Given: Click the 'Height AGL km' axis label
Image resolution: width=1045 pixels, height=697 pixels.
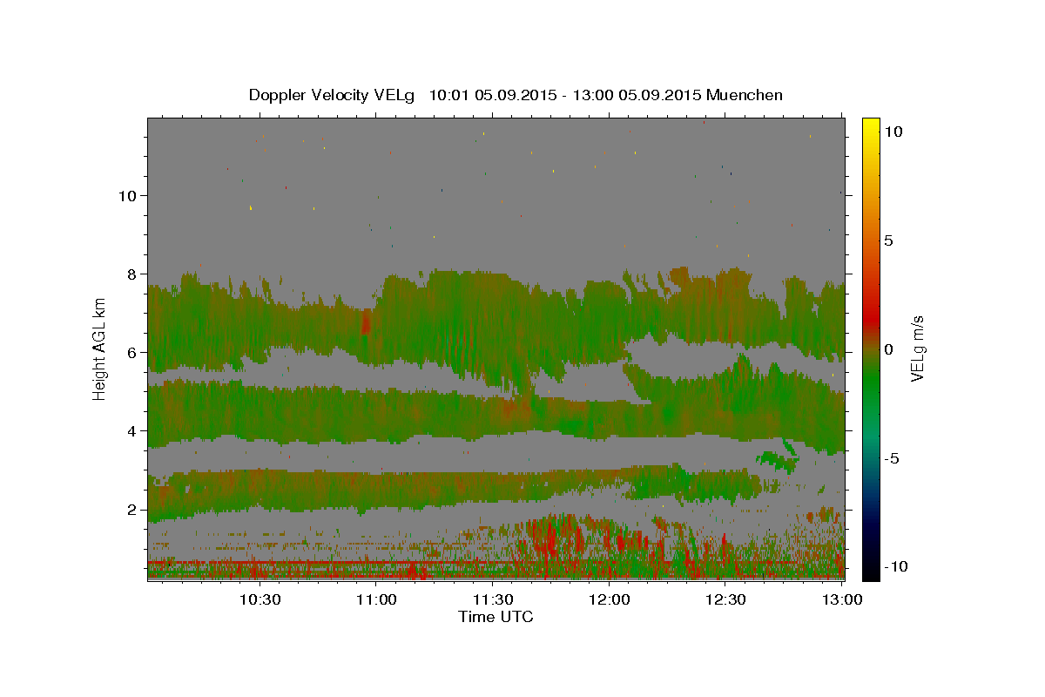Looking at the screenshot, I should (x=100, y=348).
